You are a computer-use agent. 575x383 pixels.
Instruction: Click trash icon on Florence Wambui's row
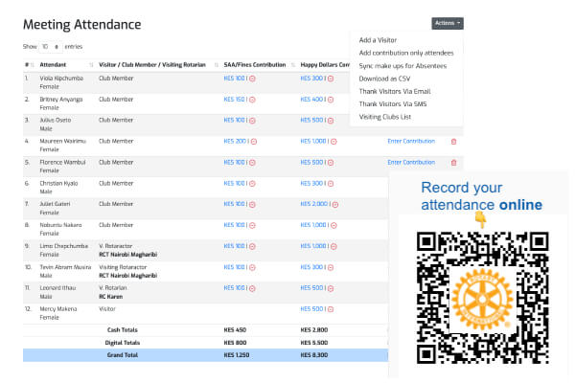(x=453, y=162)
